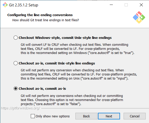Select Checkout Windows-style, commit Unix-style radio button
Viewport: 149px width, 123px height.
[16, 38]
